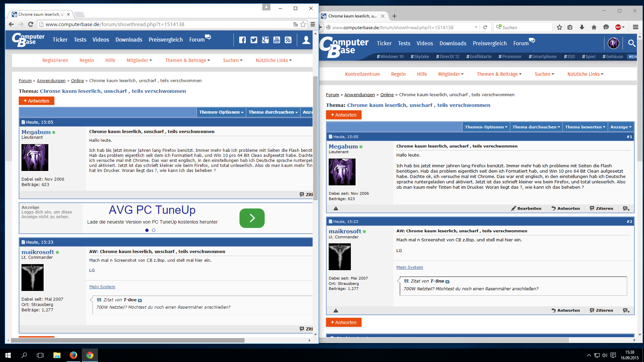Bookmark page with Chrome star icon

303,24
